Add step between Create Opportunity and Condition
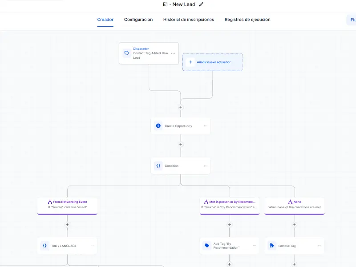 tap(181, 144)
